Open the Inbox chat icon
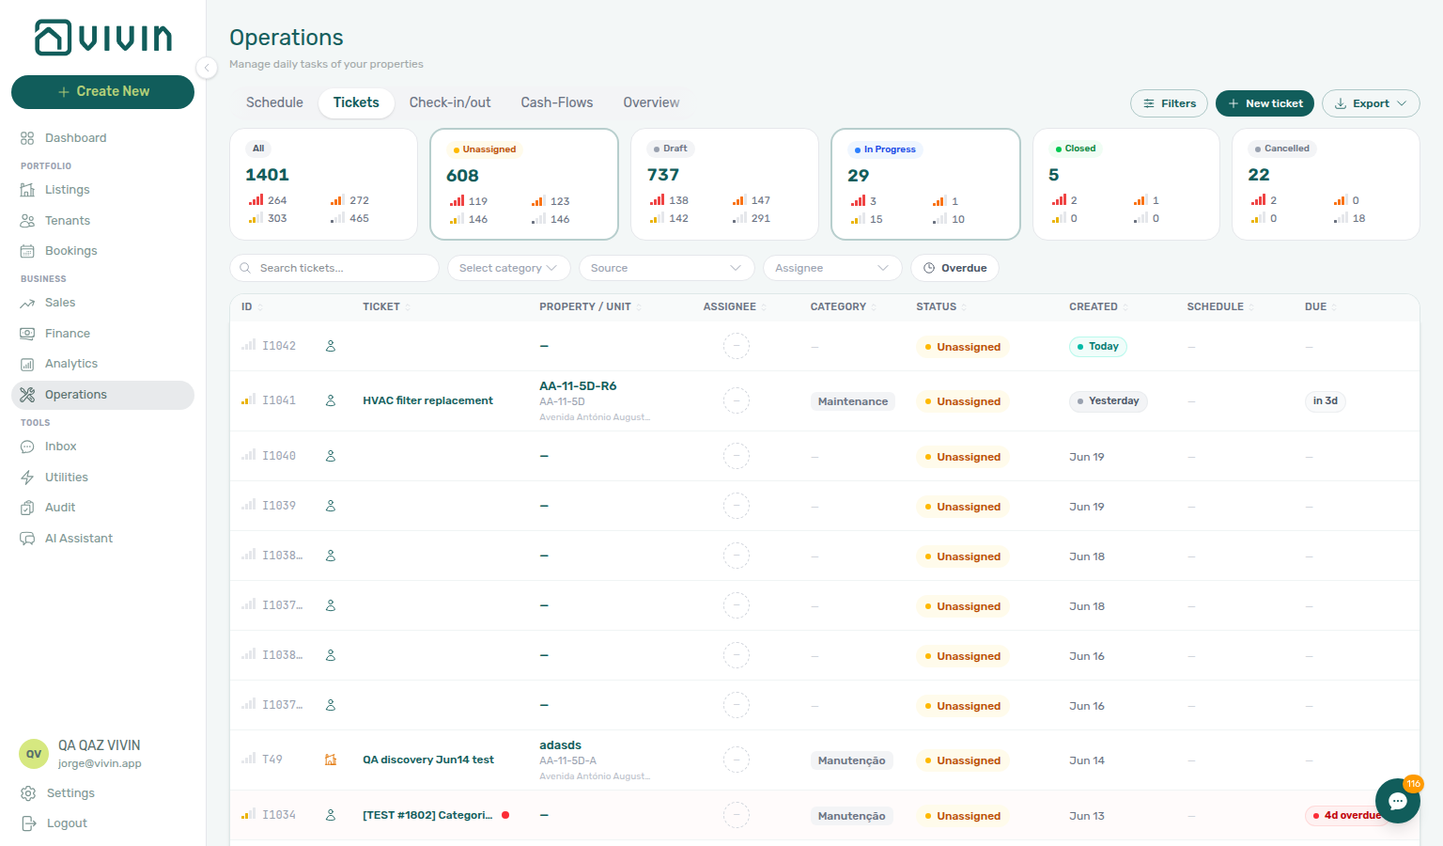The height and width of the screenshot is (846, 1443). pos(27,446)
